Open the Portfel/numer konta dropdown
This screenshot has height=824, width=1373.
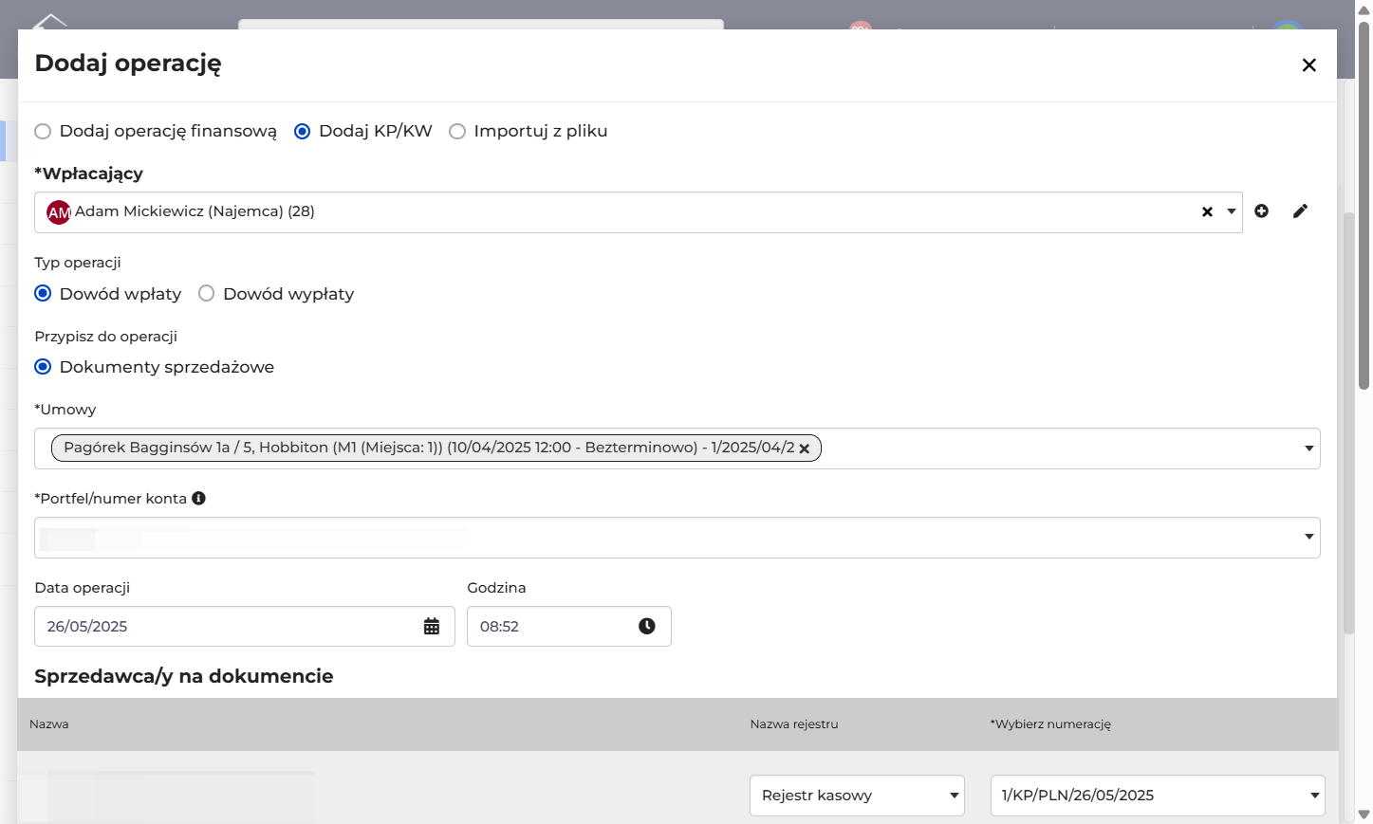[x=677, y=538]
